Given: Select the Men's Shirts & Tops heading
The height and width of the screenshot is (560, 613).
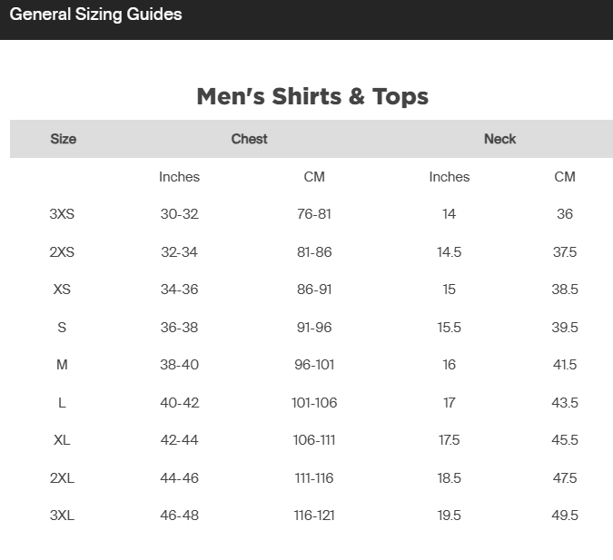Looking at the screenshot, I should pyautogui.click(x=312, y=96).
